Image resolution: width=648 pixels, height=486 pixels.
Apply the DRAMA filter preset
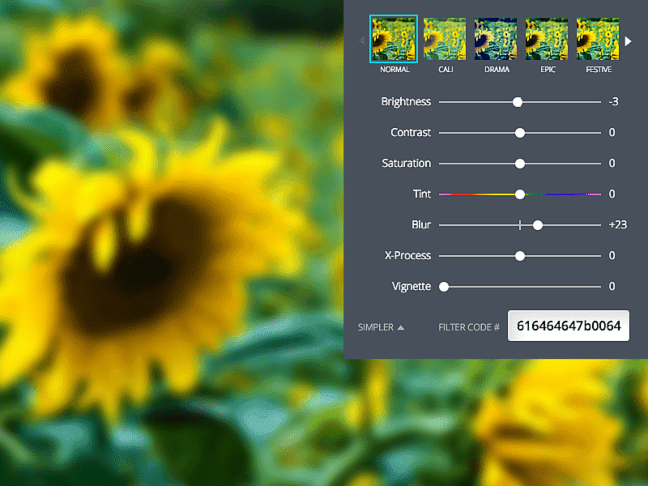tap(496, 39)
